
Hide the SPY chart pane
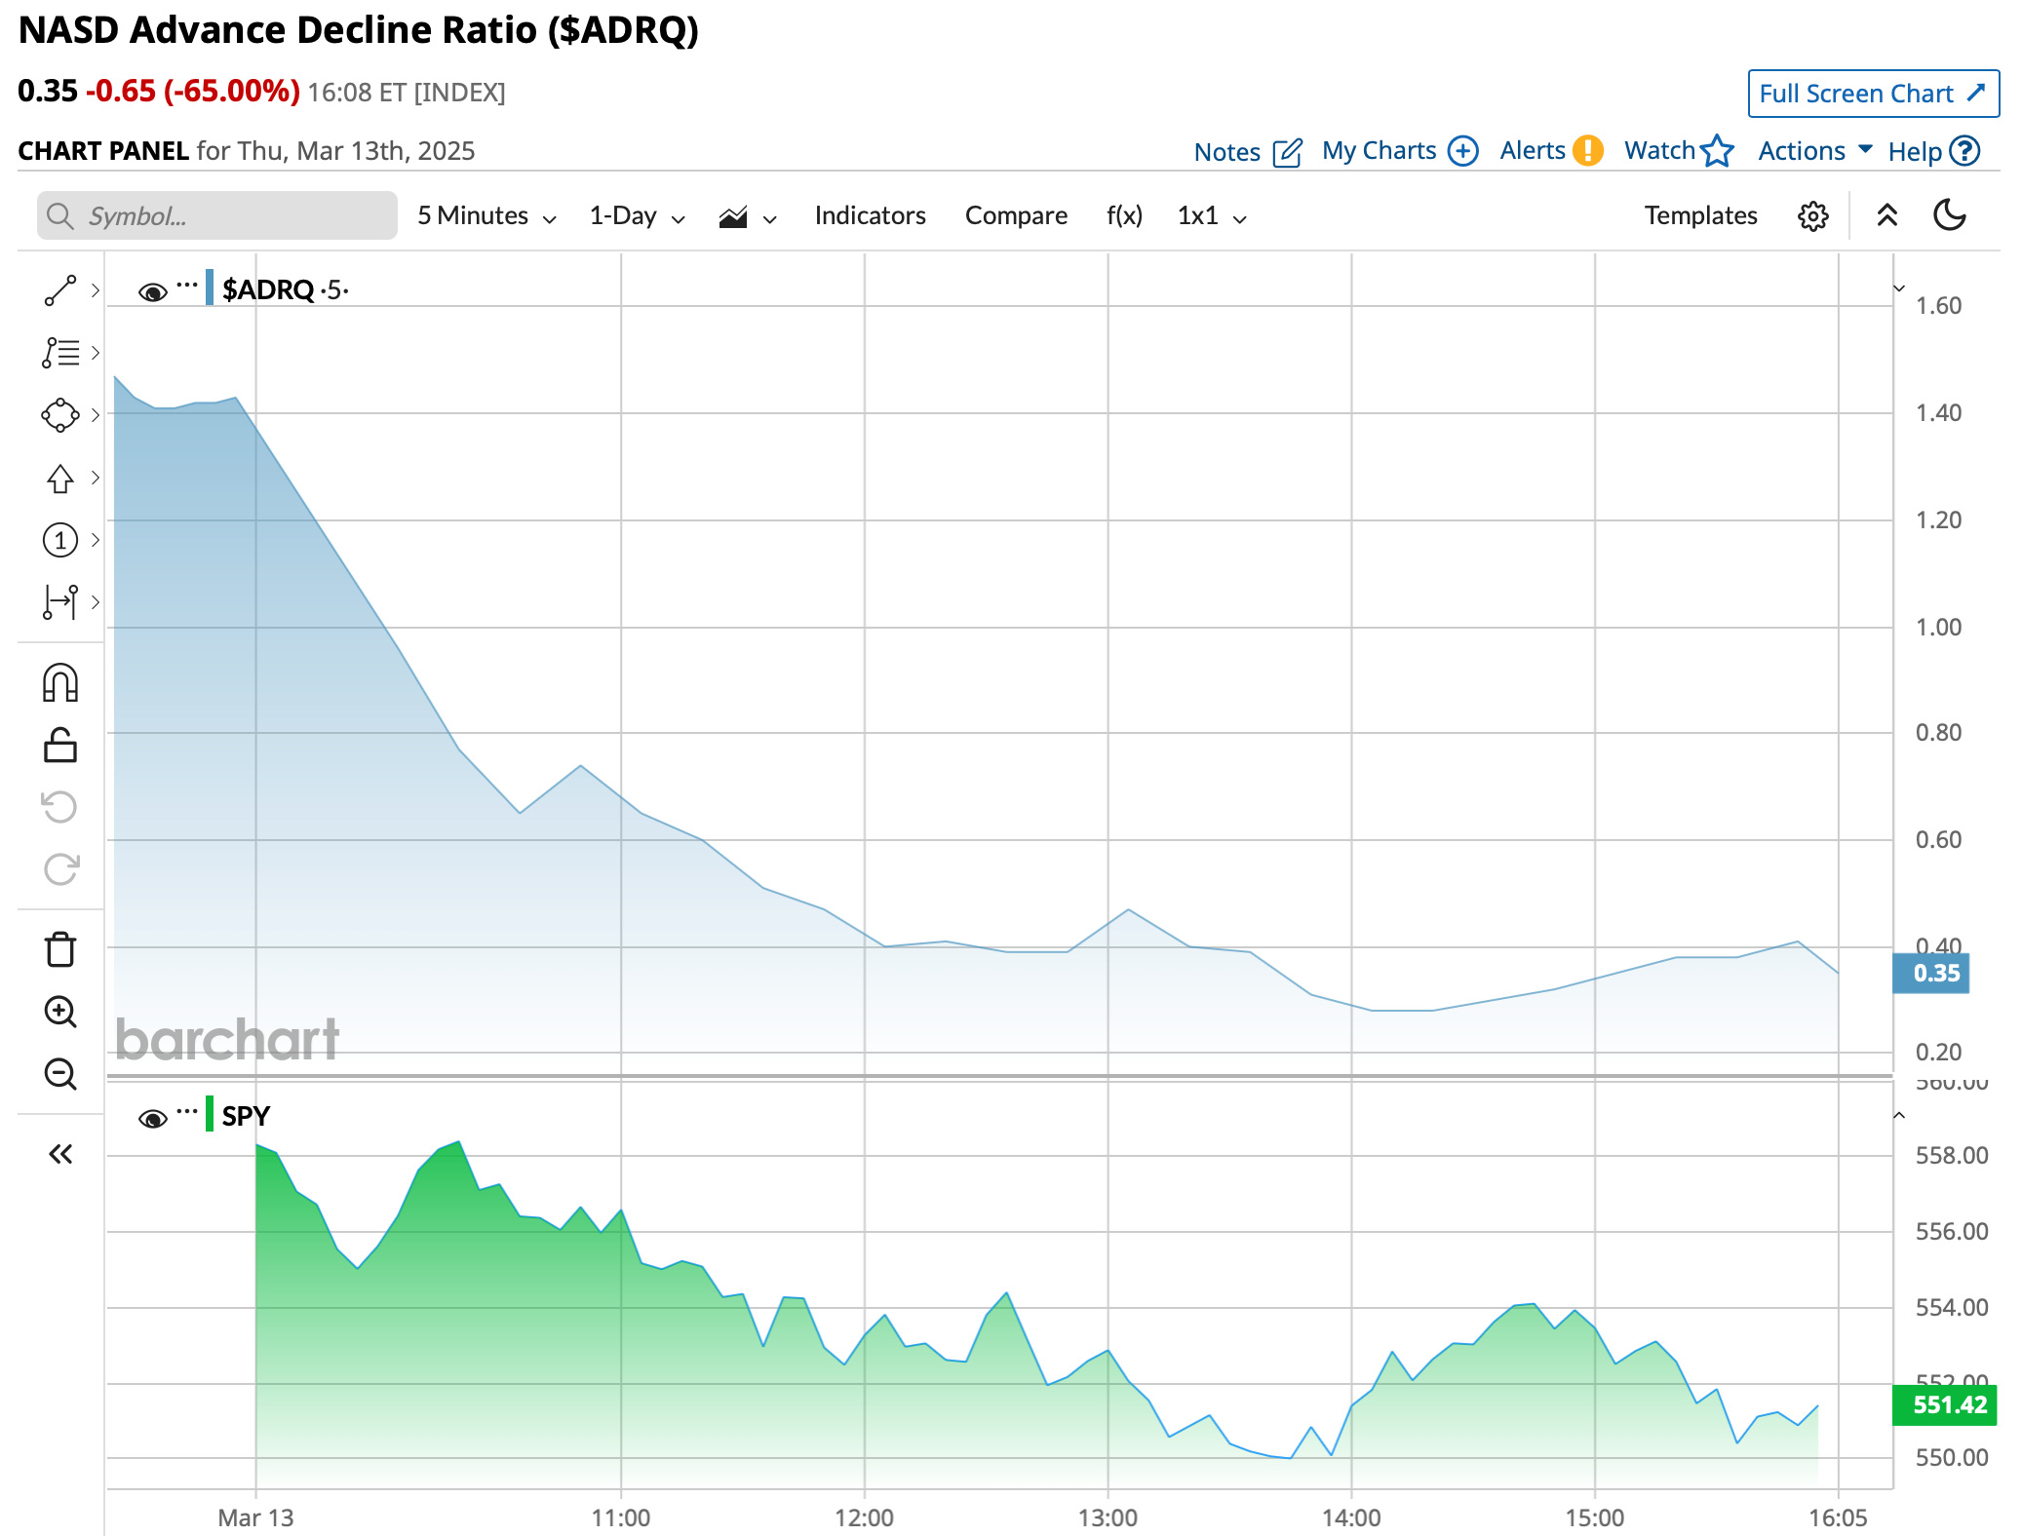[152, 1118]
